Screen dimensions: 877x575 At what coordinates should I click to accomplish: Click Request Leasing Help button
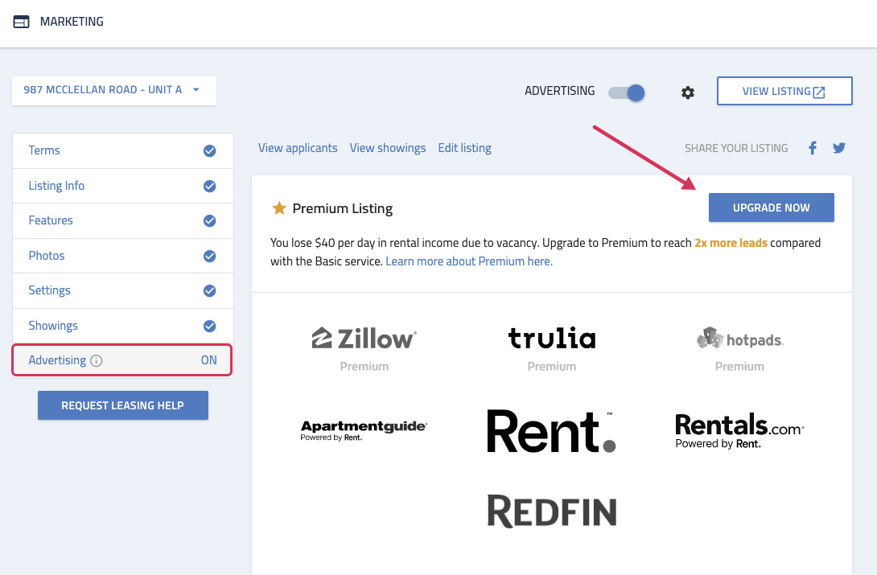click(x=123, y=405)
